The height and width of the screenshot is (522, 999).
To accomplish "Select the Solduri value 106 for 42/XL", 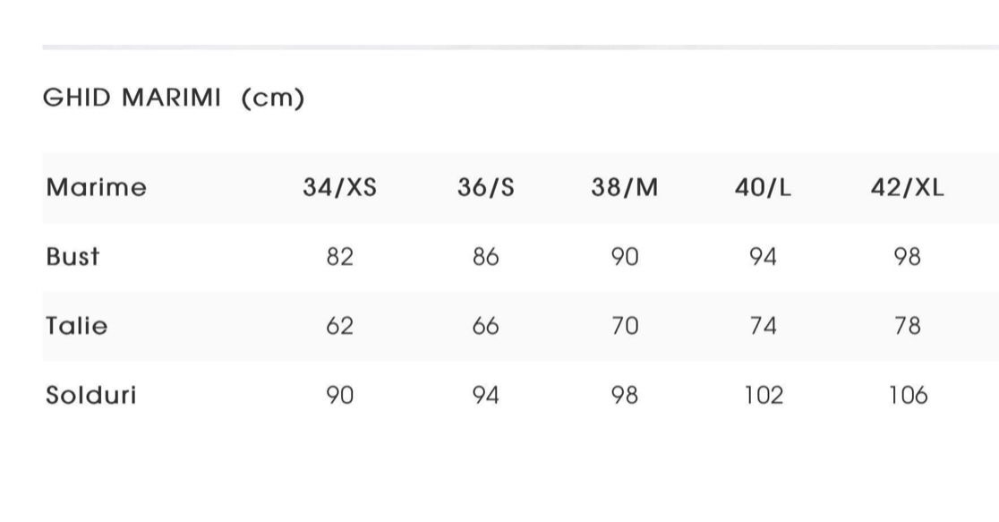I will pyautogui.click(x=908, y=395).
